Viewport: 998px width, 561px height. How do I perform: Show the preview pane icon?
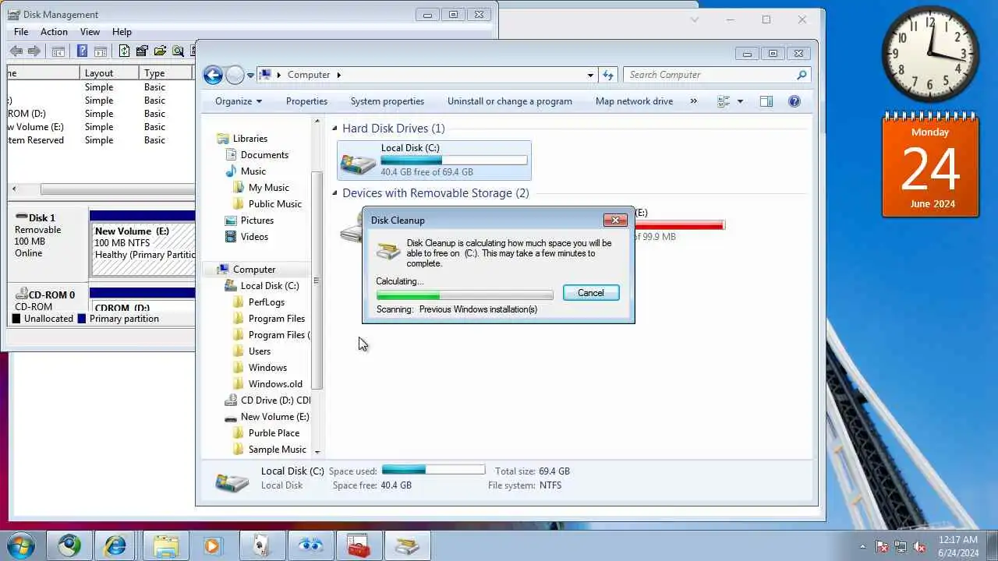click(766, 101)
